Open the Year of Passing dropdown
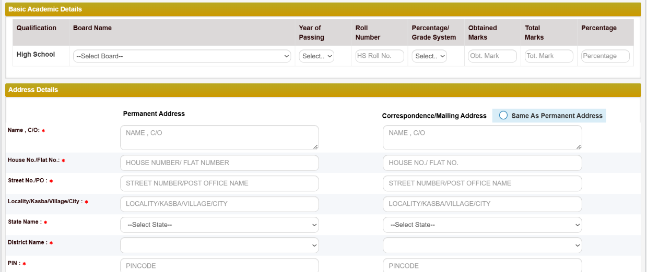647x272 pixels. 316,56
